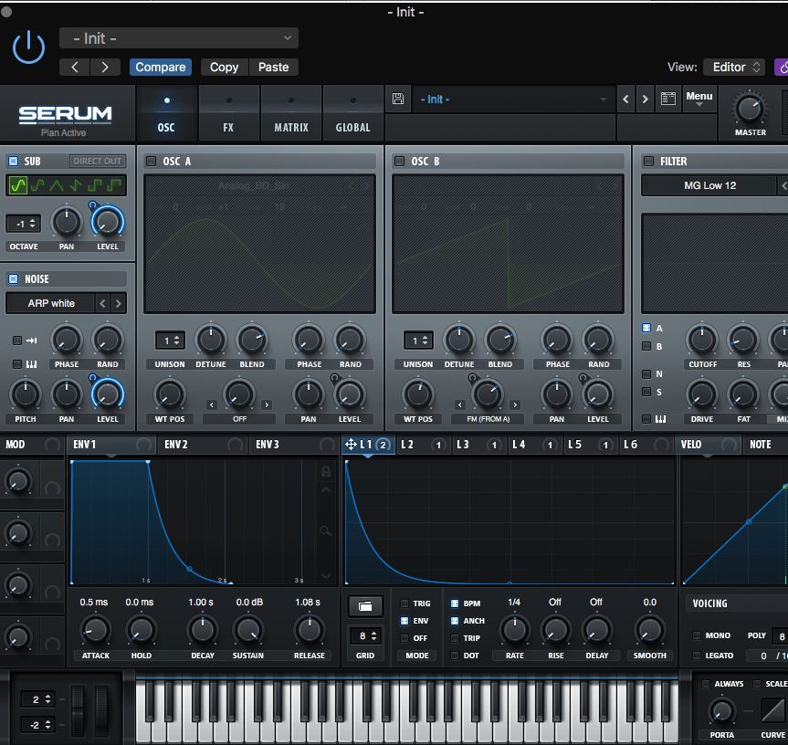Select next noise sample with right arrow

coord(119,303)
